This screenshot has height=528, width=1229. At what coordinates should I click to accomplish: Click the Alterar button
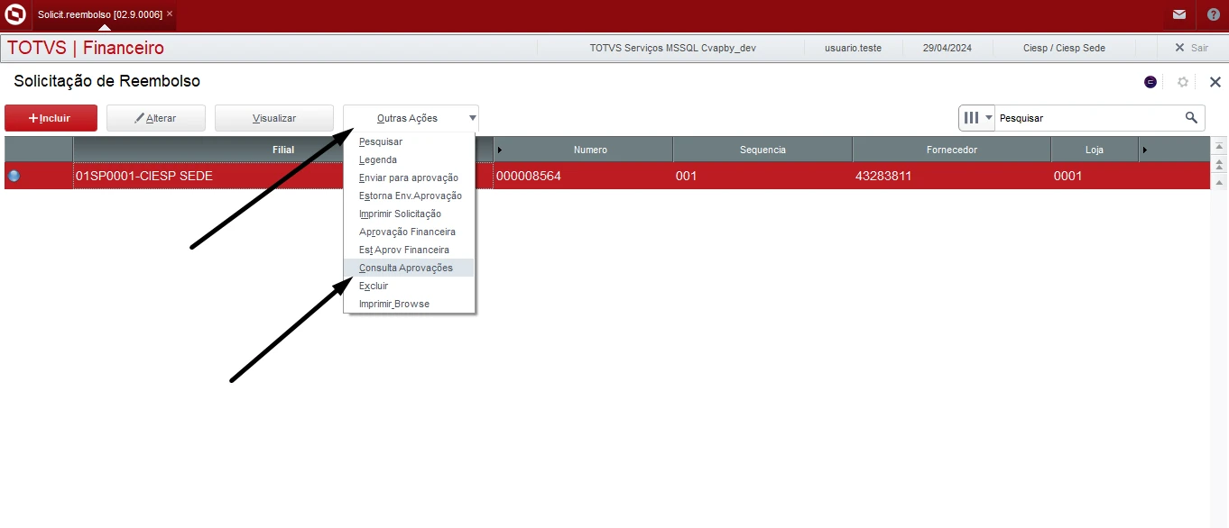(x=156, y=118)
